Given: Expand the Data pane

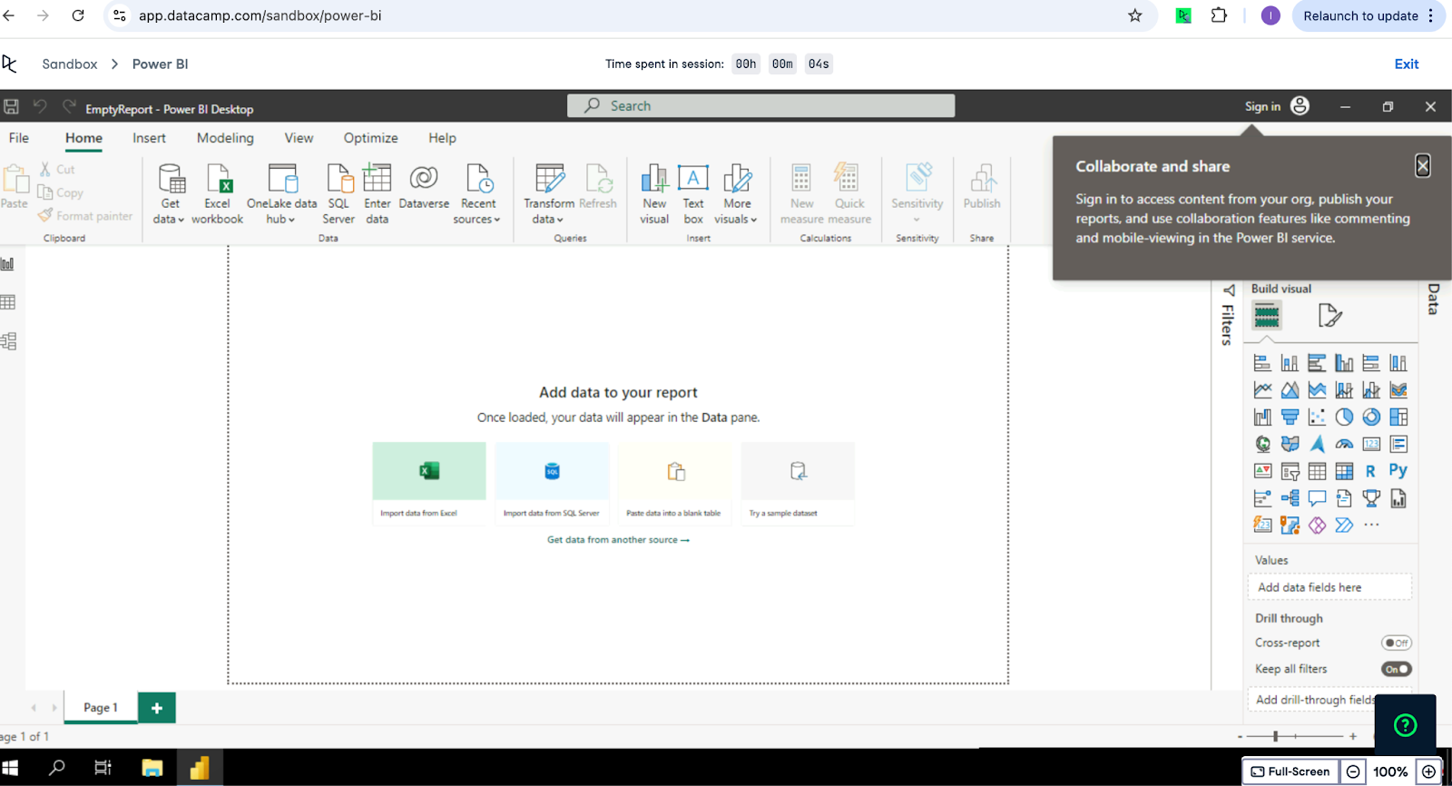Looking at the screenshot, I should click(x=1434, y=300).
